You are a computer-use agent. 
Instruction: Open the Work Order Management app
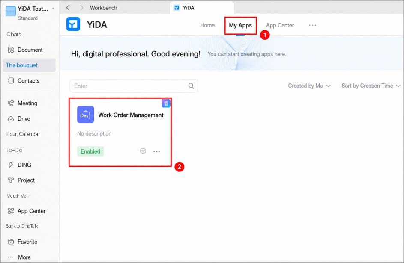[x=131, y=115]
